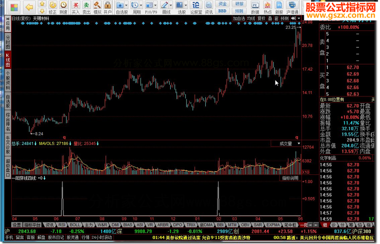380x244 pixels.
Task: Open 牛叉诊股 sidebar tab
Action: [x=8, y=145]
